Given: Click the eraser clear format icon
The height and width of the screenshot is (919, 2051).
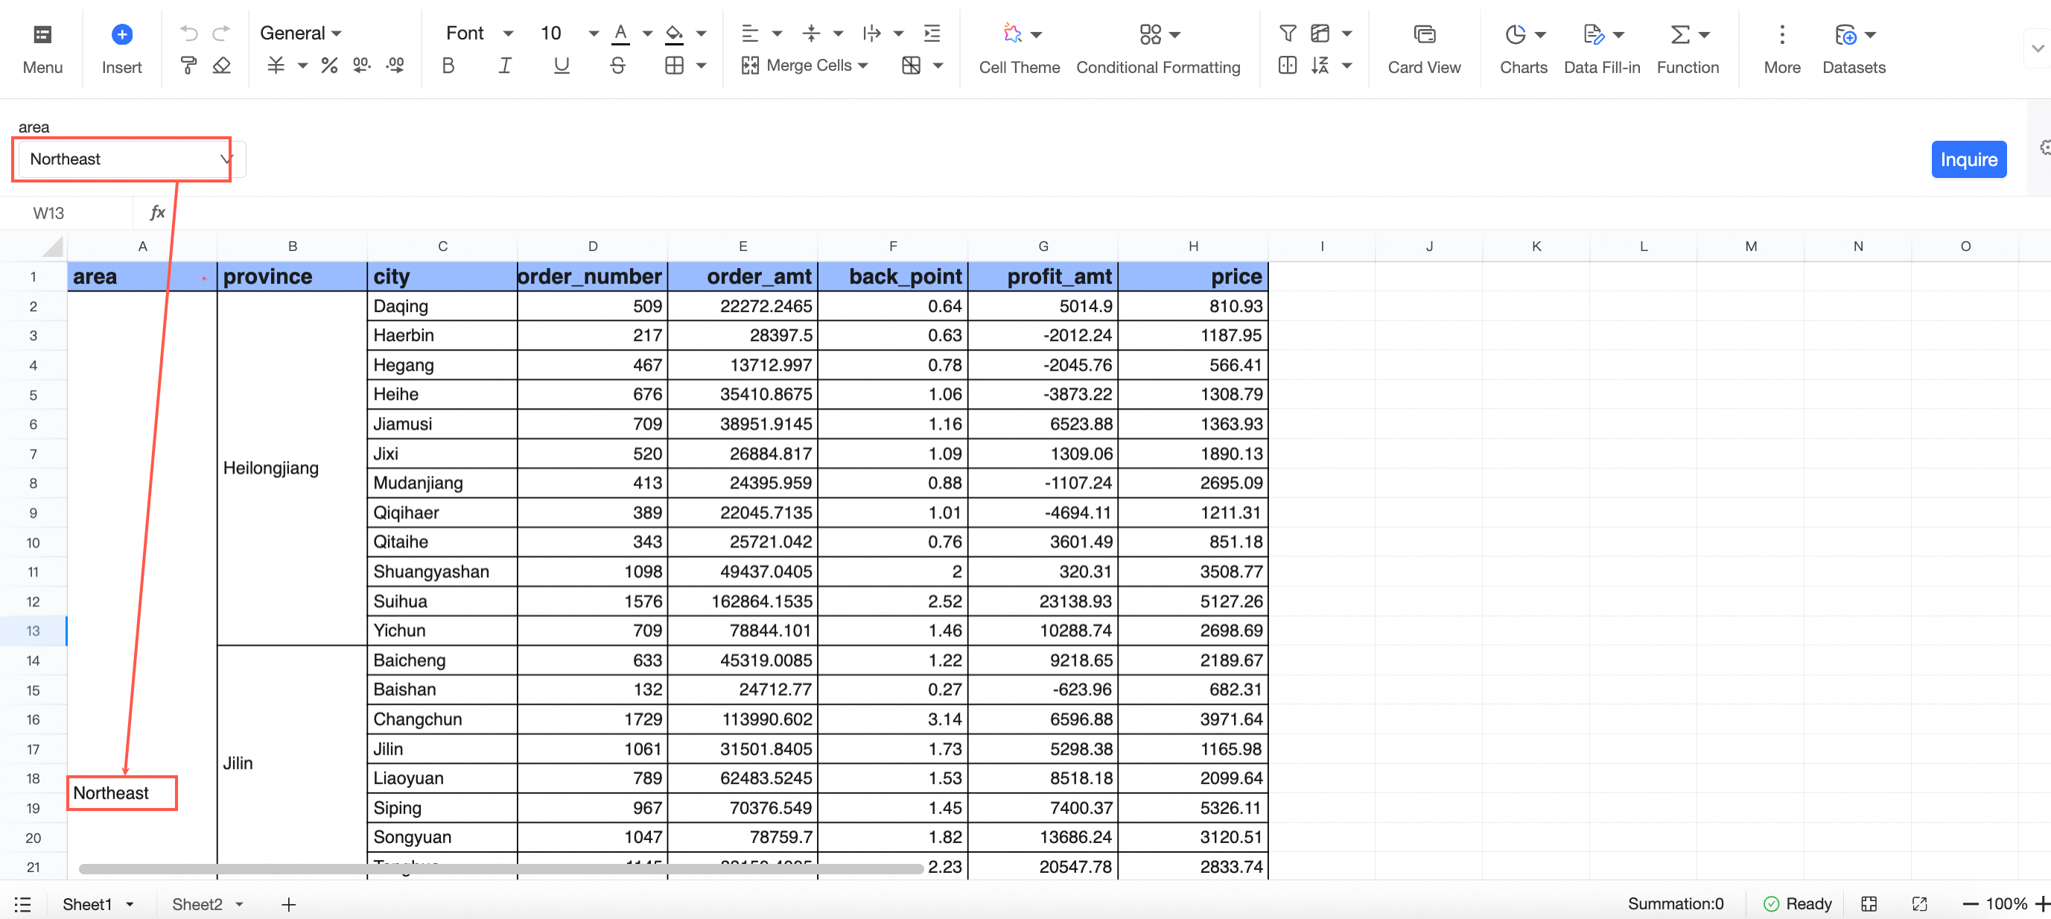Looking at the screenshot, I should 221,66.
